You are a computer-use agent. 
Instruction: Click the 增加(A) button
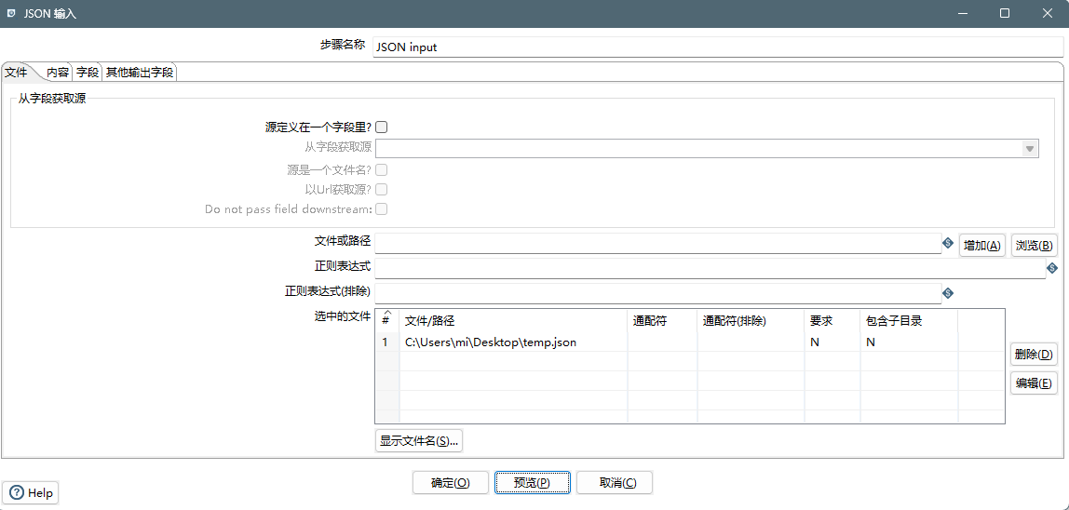click(x=982, y=246)
